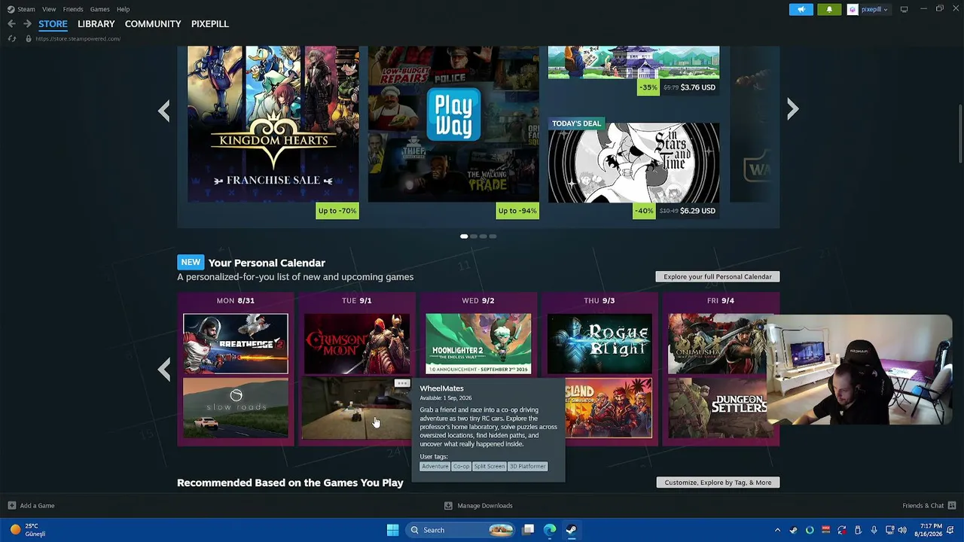
Task: Open the In Stars and Time deal
Action: pos(633,163)
